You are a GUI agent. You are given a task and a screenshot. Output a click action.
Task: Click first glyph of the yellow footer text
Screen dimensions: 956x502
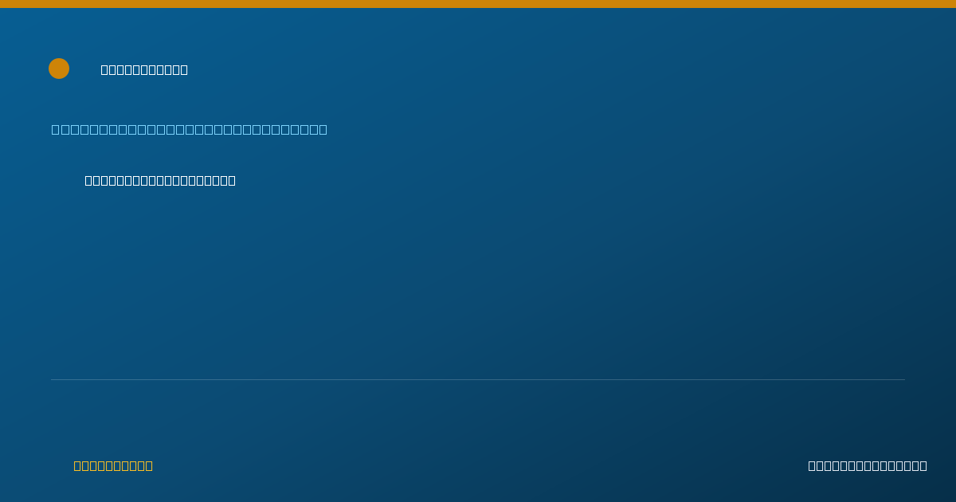(78, 465)
